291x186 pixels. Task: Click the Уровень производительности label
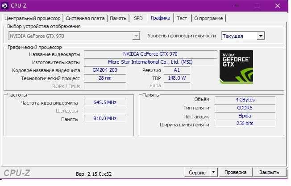pos(182,36)
